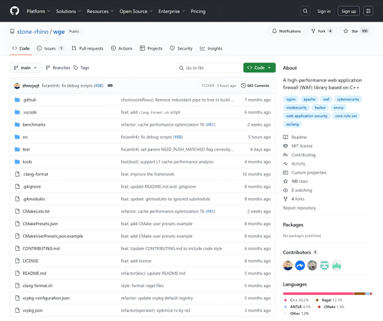Viewport: 383px width, 321px height.
Task: Click the first contributor avatar
Action: tap(289, 265)
